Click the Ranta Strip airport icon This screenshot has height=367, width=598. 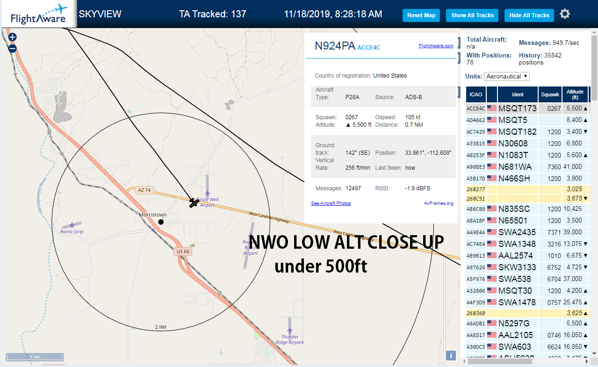click(x=72, y=225)
